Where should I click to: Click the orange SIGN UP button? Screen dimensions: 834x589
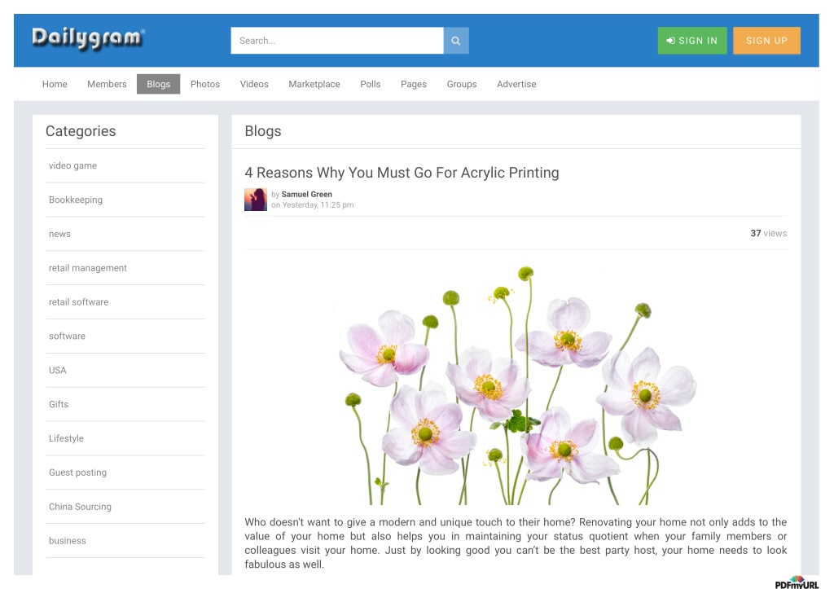pos(766,41)
